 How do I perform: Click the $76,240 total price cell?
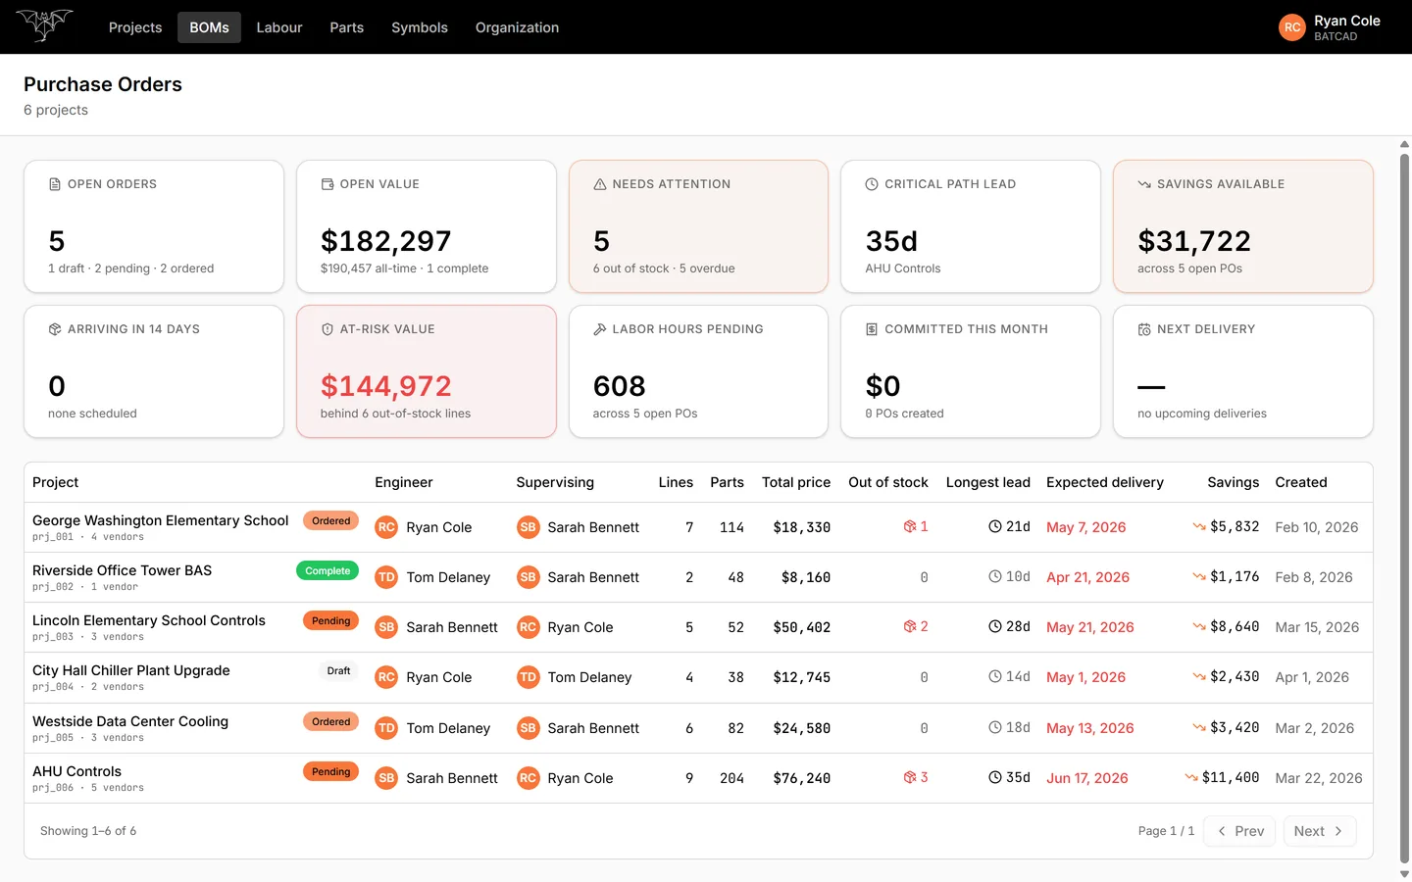(802, 778)
